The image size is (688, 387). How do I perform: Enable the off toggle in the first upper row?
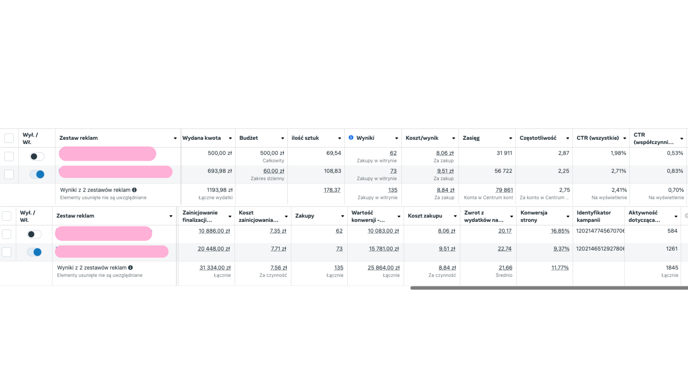tap(37, 157)
